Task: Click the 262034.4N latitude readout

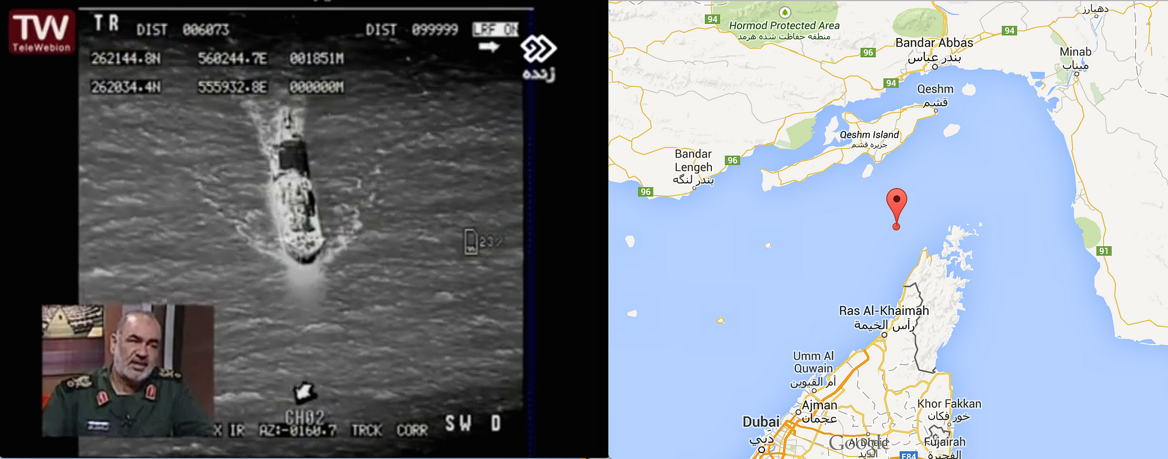Action: (x=126, y=87)
